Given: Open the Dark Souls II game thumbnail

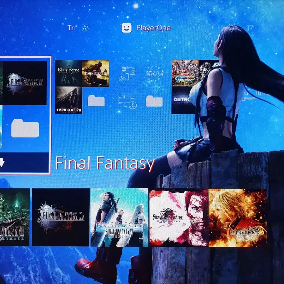Looking at the screenshot, I should click(x=69, y=100).
